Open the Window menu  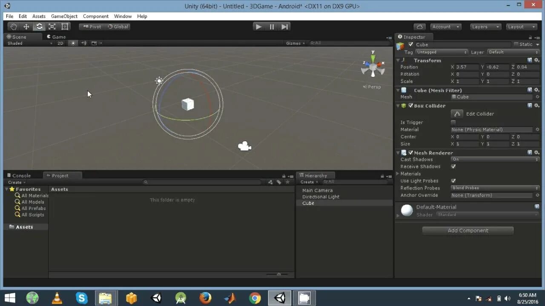[123, 16]
